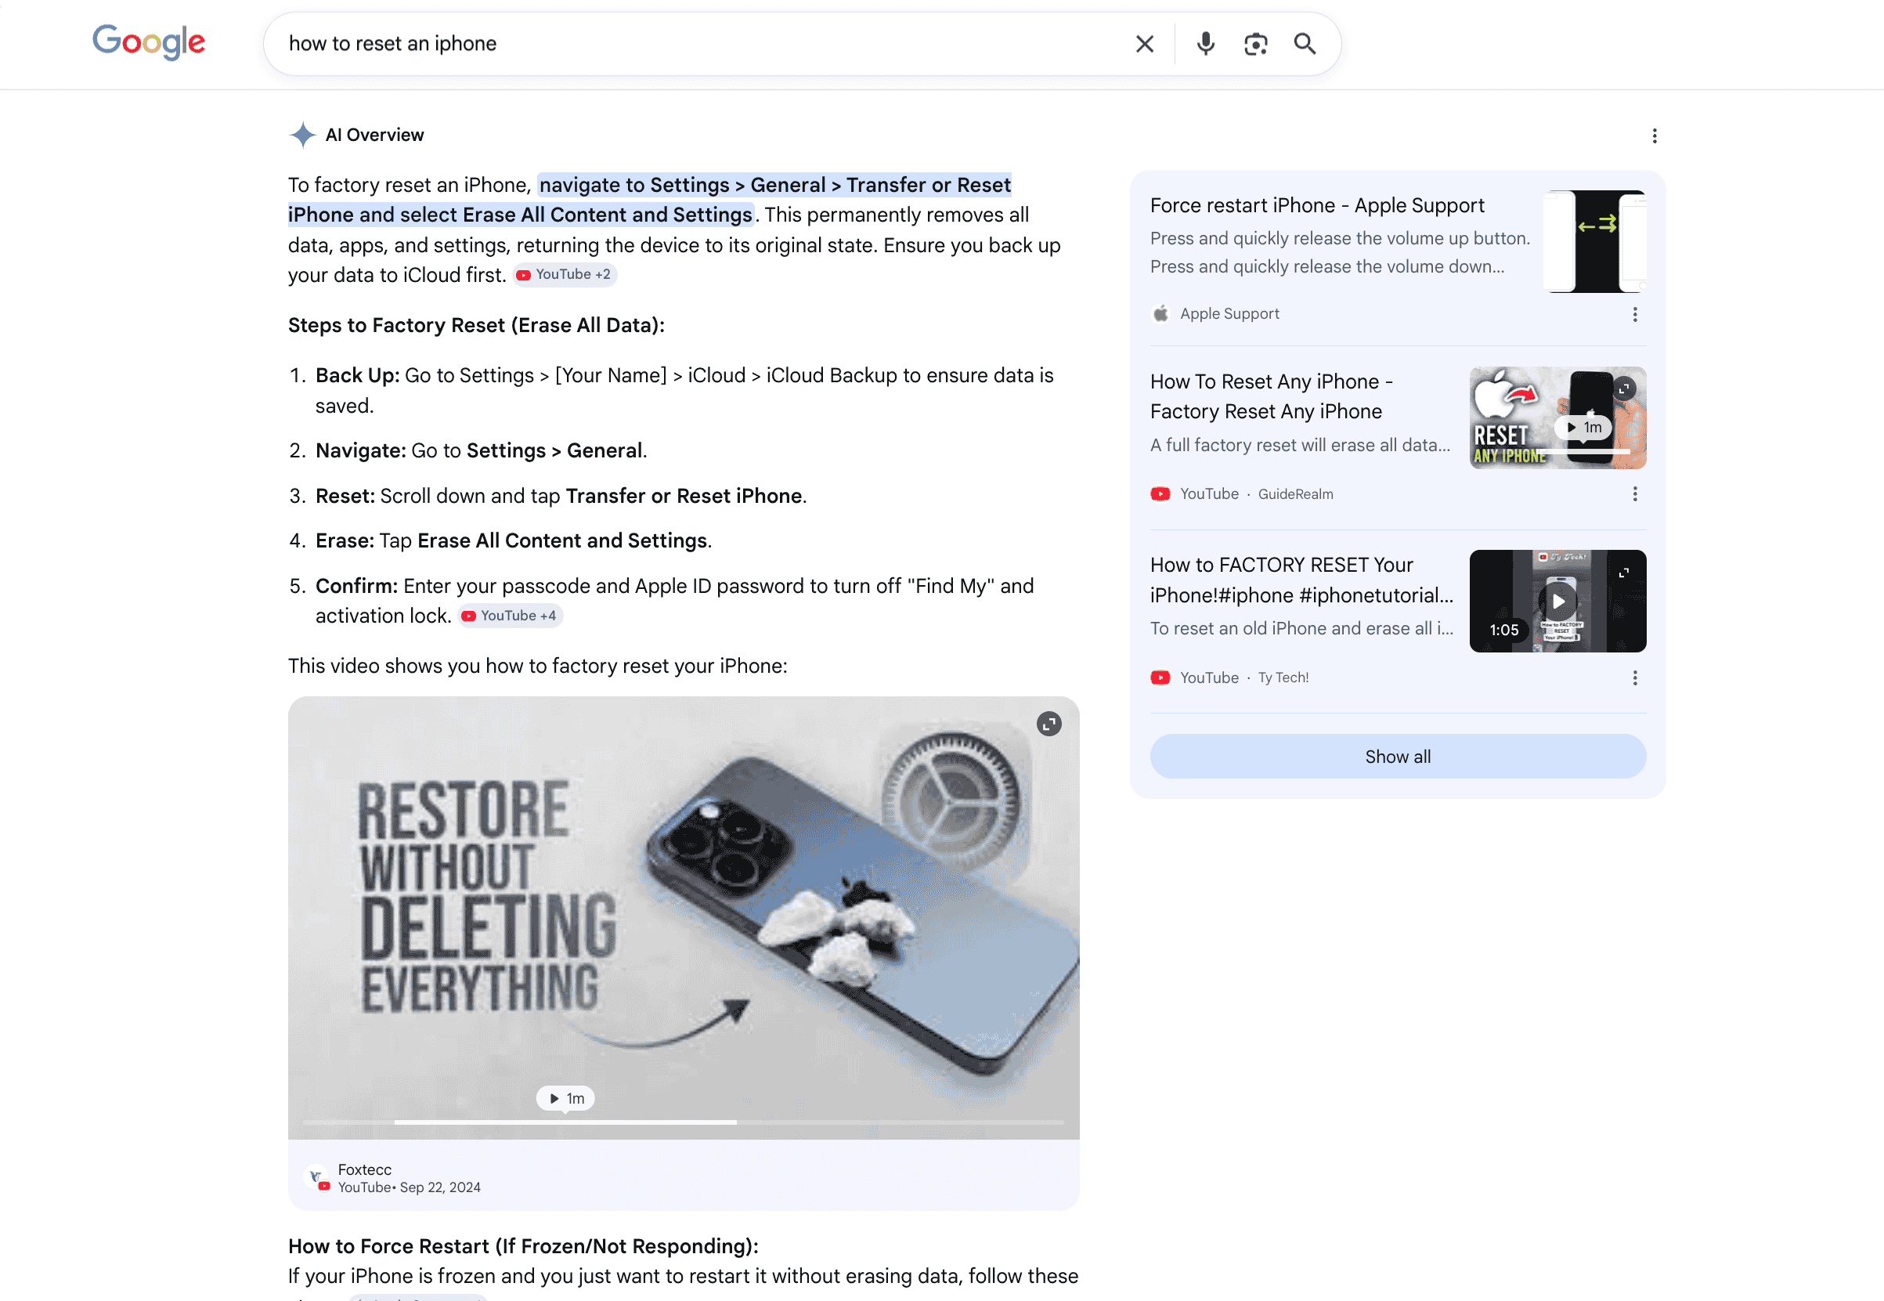Open the 'YouTube +2' source chip
Image resolution: width=1884 pixels, height=1301 pixels.
coord(564,276)
